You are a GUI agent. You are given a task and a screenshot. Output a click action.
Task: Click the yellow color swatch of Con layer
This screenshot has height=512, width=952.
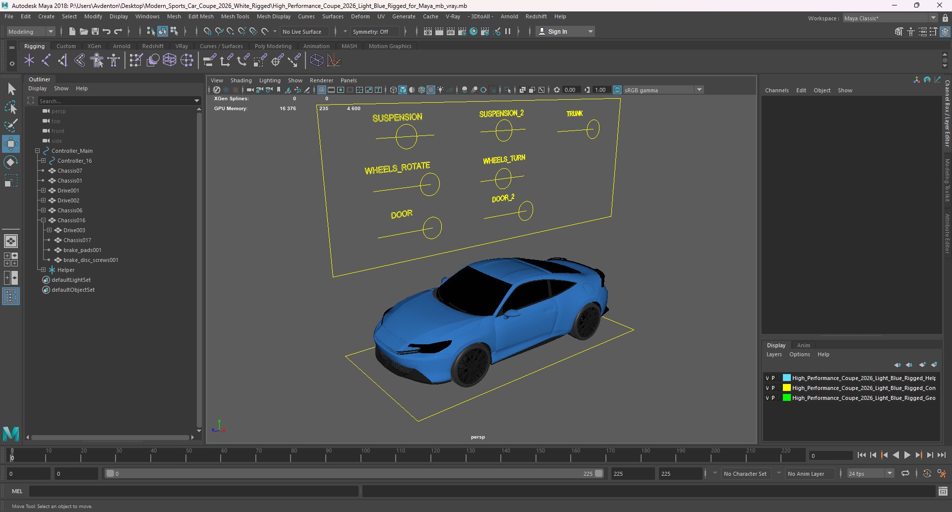click(x=786, y=388)
